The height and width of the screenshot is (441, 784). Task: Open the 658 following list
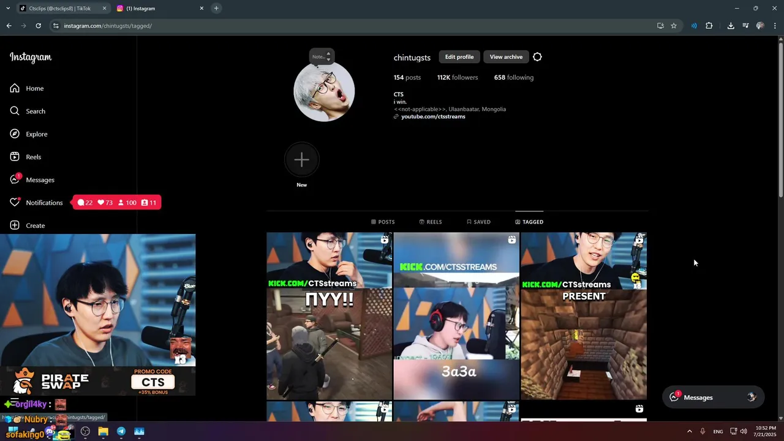tap(514, 77)
